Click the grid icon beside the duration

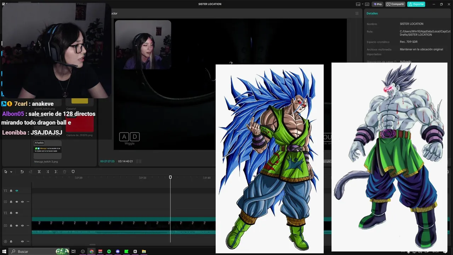(x=139, y=161)
